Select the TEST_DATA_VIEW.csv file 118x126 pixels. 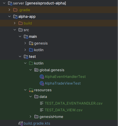(x=64, y=110)
